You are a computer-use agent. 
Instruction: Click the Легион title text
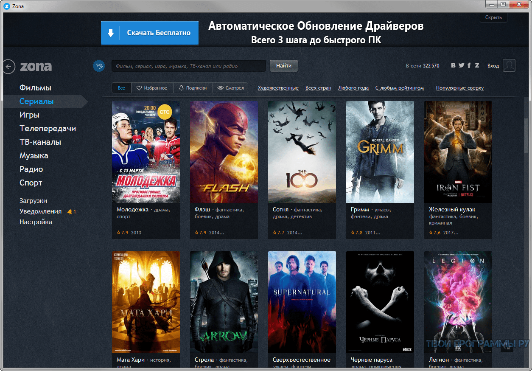tap(439, 360)
